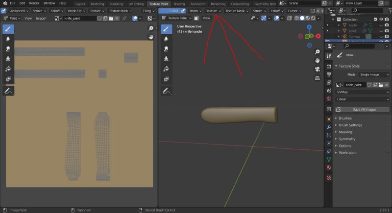
Task: Click the zoom magnifier in the image editor
Action: 151,28
